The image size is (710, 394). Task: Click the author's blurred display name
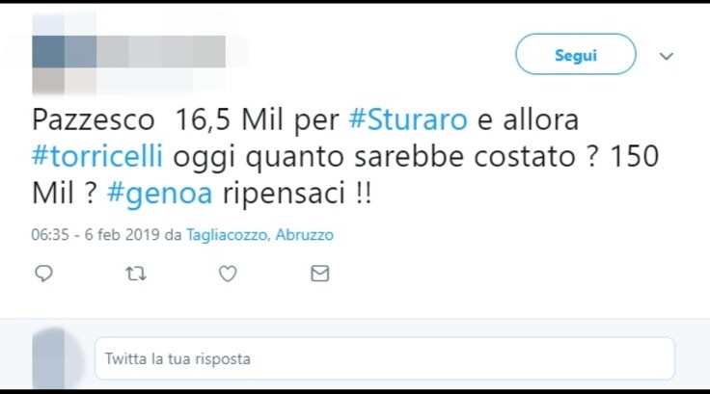pyautogui.click(x=161, y=52)
